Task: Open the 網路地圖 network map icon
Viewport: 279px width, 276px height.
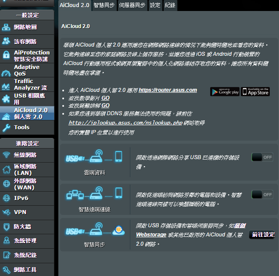Action: tap(6, 27)
